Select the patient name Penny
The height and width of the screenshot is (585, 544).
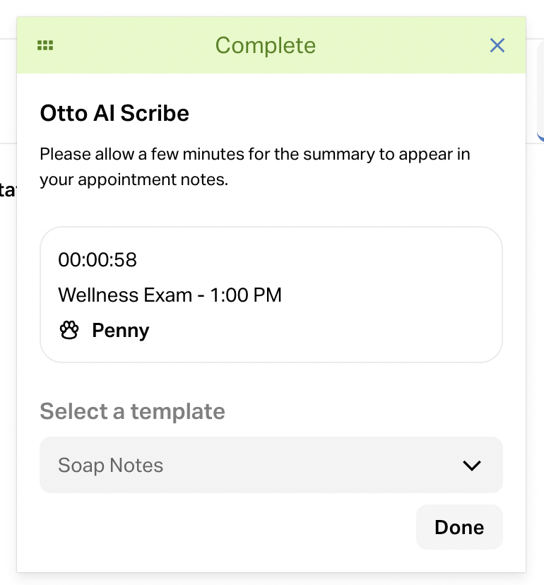tap(121, 331)
